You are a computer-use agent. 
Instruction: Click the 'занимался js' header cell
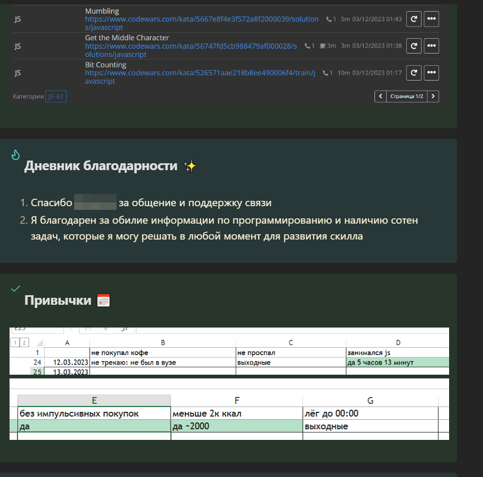(x=397, y=352)
